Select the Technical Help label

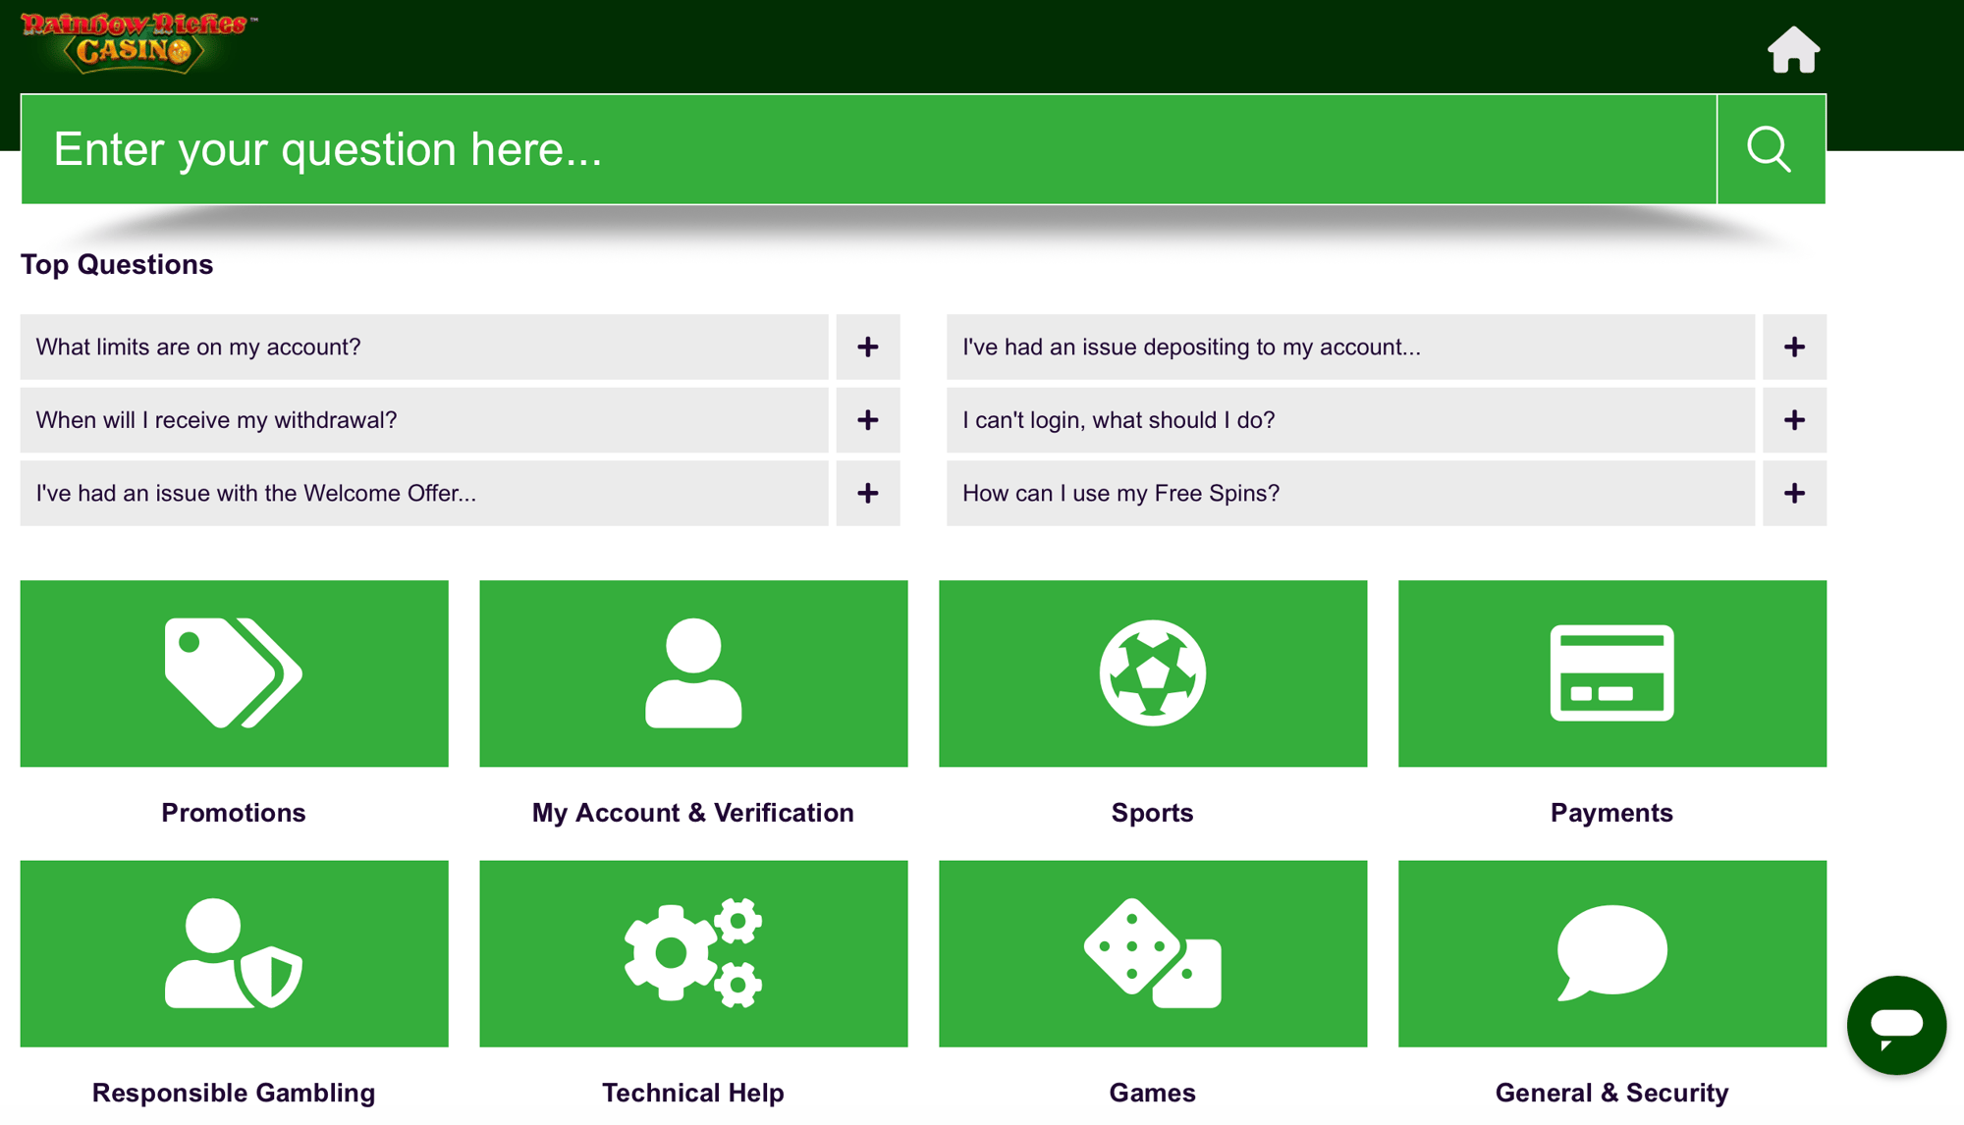click(693, 1093)
